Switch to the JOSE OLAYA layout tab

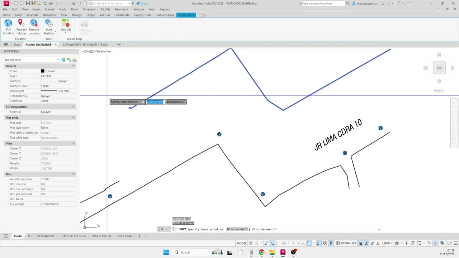(124, 236)
